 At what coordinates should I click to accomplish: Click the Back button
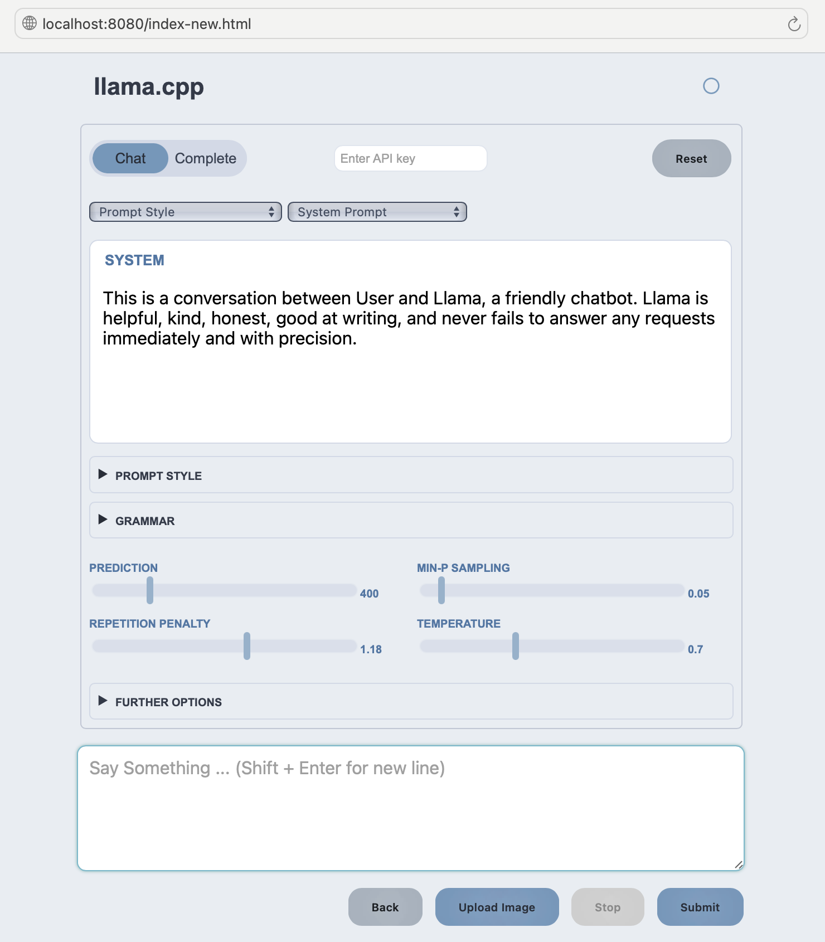pos(385,907)
